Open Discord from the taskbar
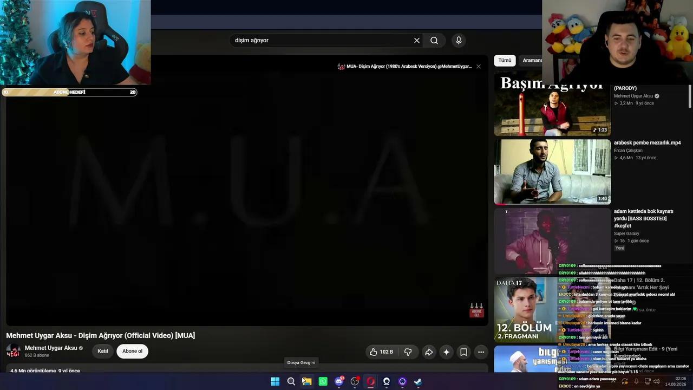Viewport: 693px width, 390px height. 339,381
